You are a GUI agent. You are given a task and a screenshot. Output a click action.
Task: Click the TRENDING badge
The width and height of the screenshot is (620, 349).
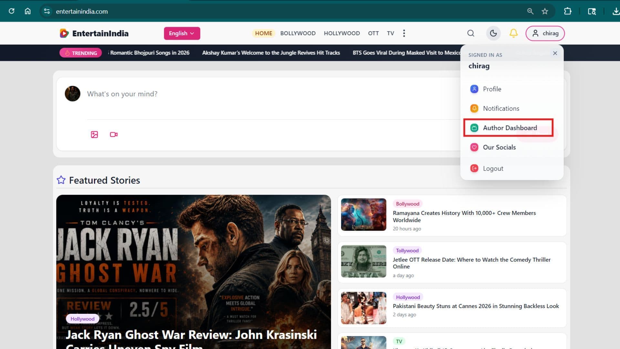(81, 53)
